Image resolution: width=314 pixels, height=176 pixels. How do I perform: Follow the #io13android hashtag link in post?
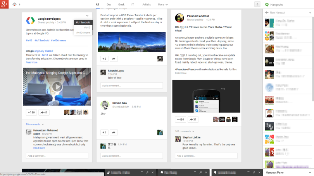(x=42, y=40)
